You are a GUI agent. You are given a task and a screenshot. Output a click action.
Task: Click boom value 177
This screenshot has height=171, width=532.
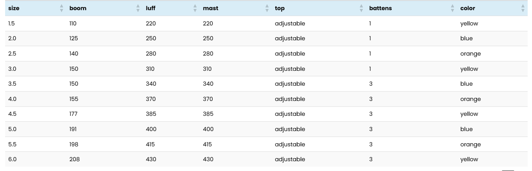point(73,114)
